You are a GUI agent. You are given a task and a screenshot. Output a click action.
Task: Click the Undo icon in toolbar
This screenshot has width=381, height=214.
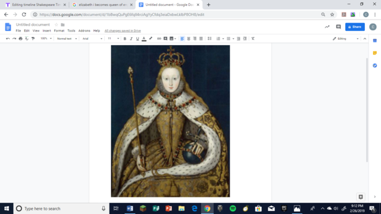[8, 39]
